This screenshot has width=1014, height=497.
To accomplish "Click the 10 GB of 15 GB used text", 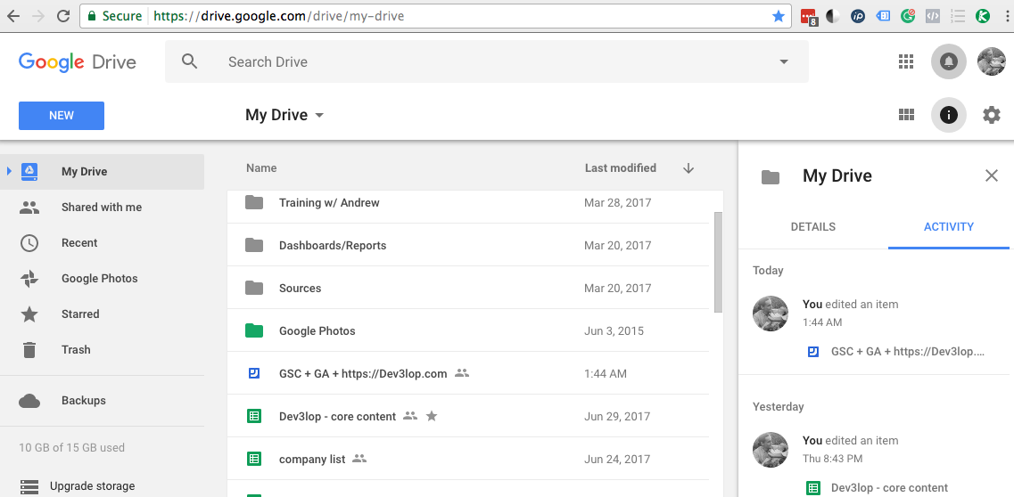I will 71,447.
